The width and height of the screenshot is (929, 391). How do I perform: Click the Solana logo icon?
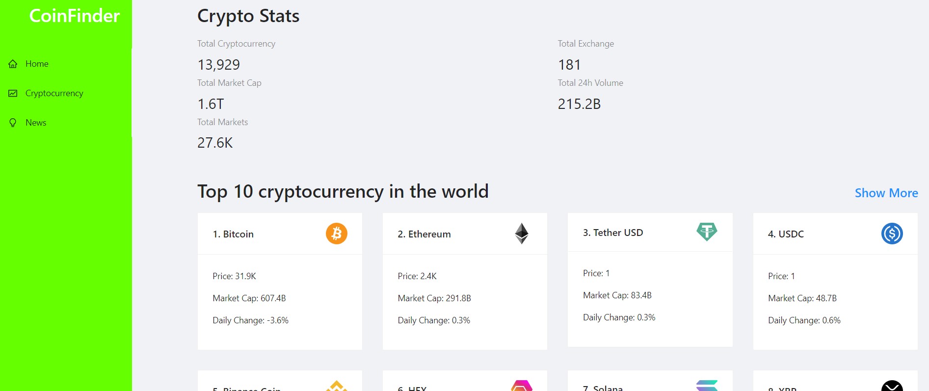tap(707, 386)
